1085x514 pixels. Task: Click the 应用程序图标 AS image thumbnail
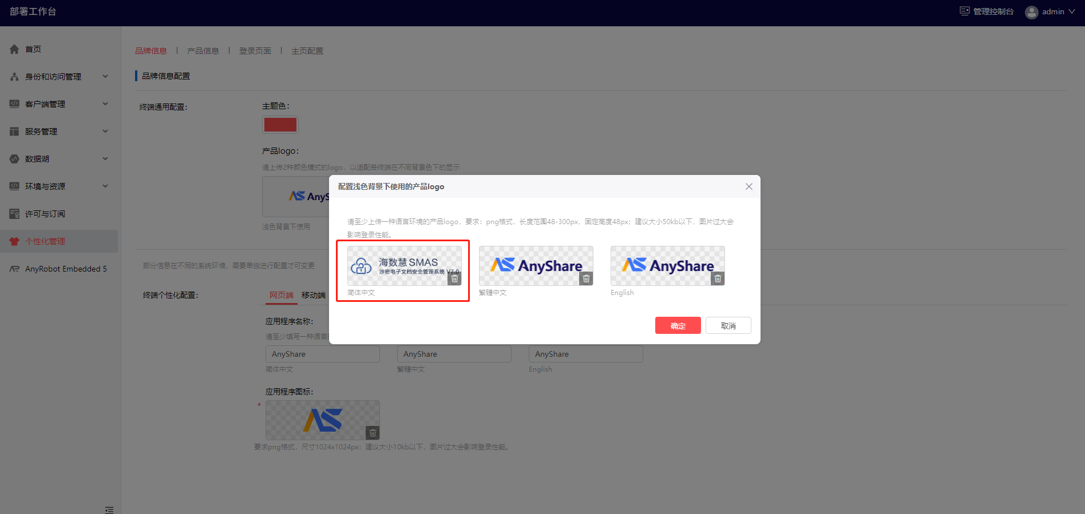pos(323,420)
